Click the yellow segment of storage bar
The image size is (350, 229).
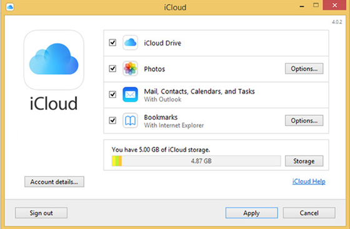click(x=114, y=161)
